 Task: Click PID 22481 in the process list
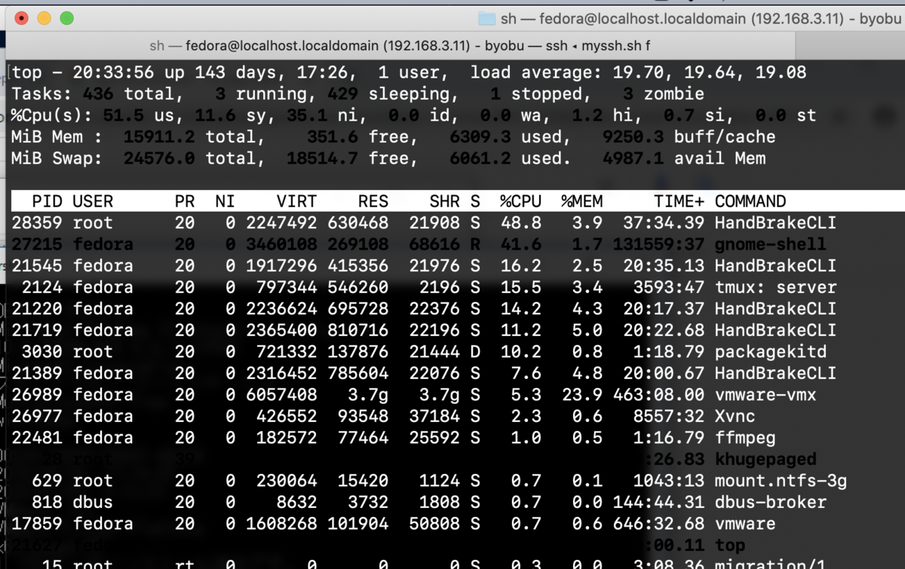pos(37,437)
